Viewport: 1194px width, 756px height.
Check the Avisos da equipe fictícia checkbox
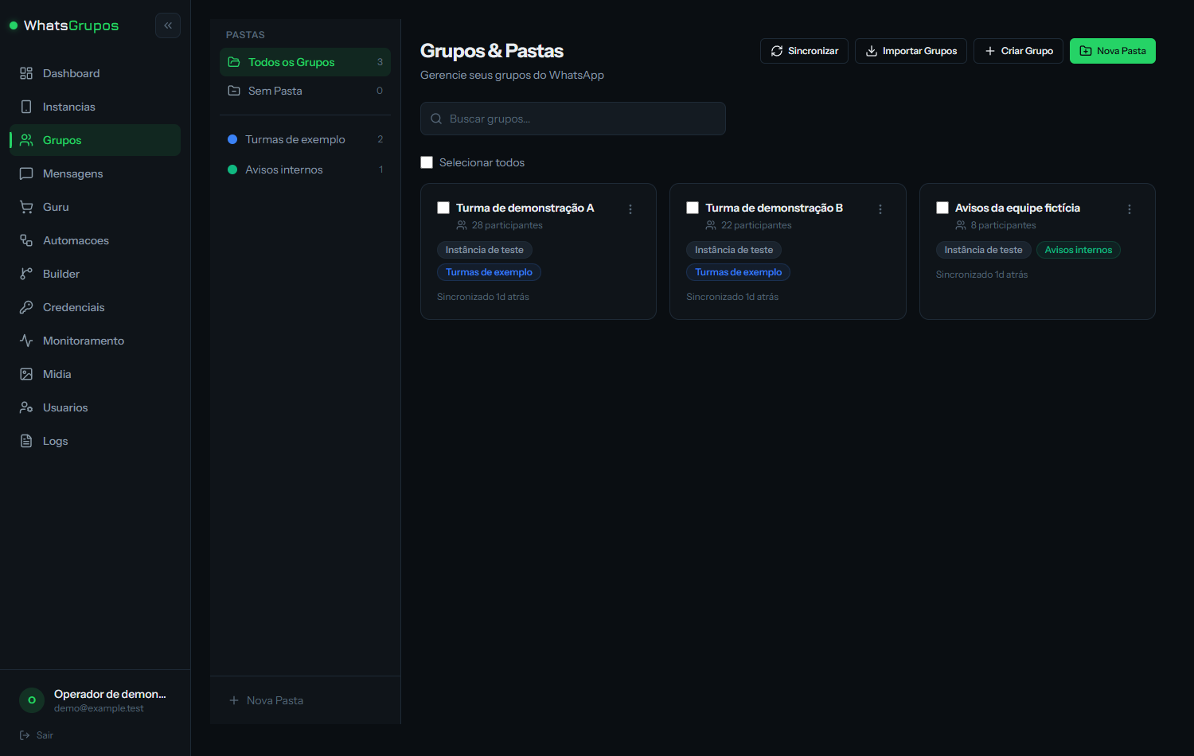click(x=942, y=208)
